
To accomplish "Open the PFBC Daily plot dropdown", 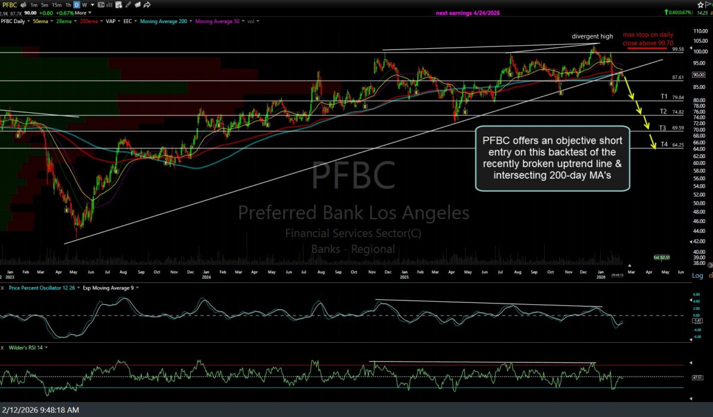I will [28, 21].
